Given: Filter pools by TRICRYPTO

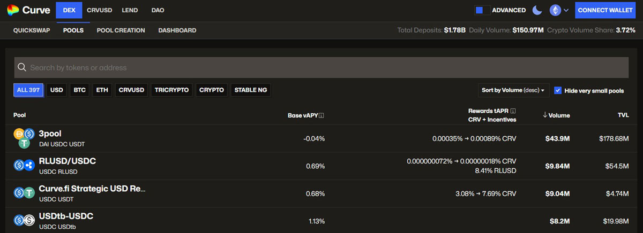Looking at the screenshot, I should pyautogui.click(x=172, y=90).
